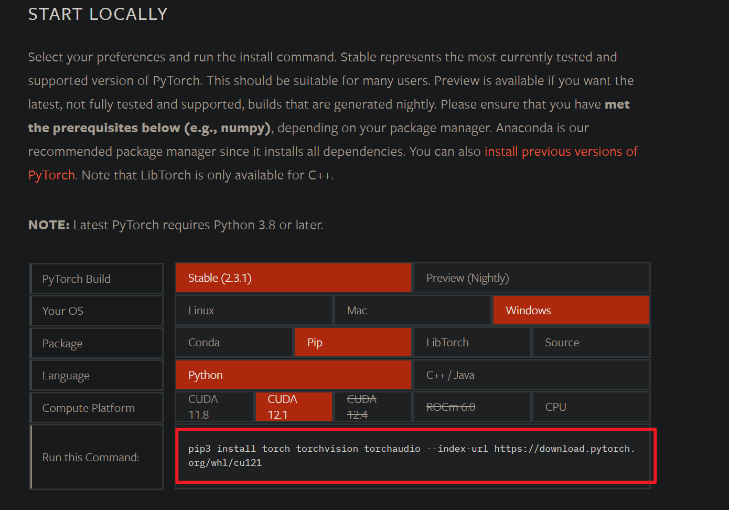The image size is (729, 510).
Task: Select Pip as the package manager
Action: pyautogui.click(x=352, y=342)
